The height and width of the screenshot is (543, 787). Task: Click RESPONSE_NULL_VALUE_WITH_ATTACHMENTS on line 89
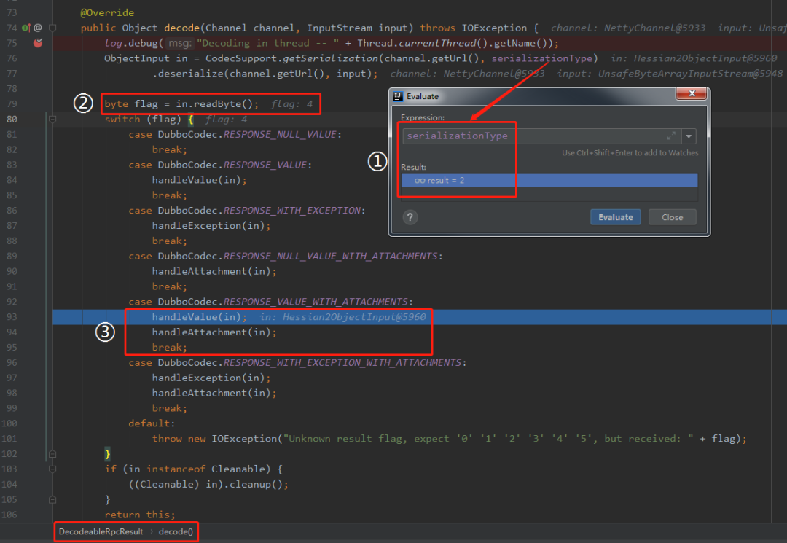click(331, 257)
